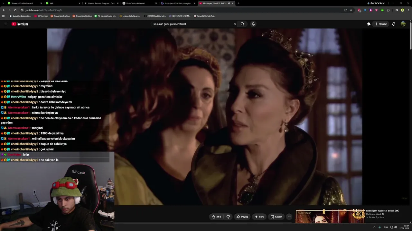412x231 pixels.
Task: Open the YouTube account avatar menu
Action: pos(403,24)
